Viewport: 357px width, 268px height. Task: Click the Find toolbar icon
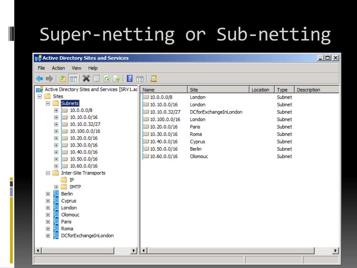click(x=153, y=79)
